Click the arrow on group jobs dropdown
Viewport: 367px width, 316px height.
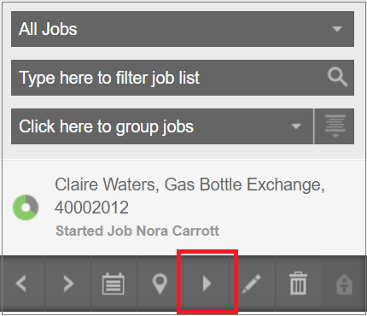(x=296, y=126)
